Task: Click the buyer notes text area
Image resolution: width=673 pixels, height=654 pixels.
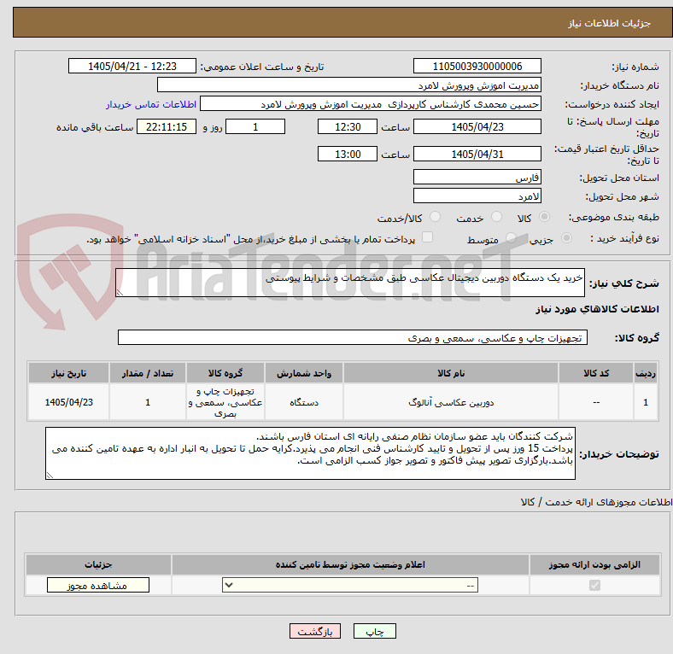Action: tap(310, 453)
